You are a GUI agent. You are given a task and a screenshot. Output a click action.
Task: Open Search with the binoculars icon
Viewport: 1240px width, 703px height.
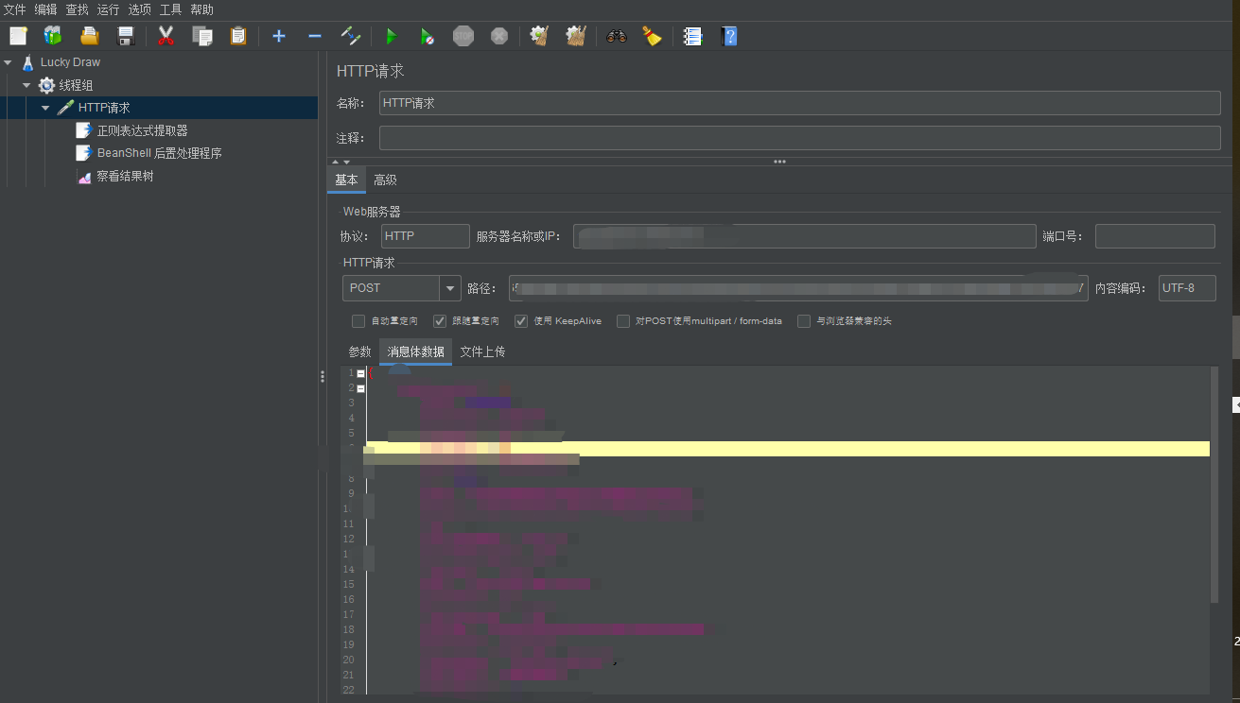(617, 36)
